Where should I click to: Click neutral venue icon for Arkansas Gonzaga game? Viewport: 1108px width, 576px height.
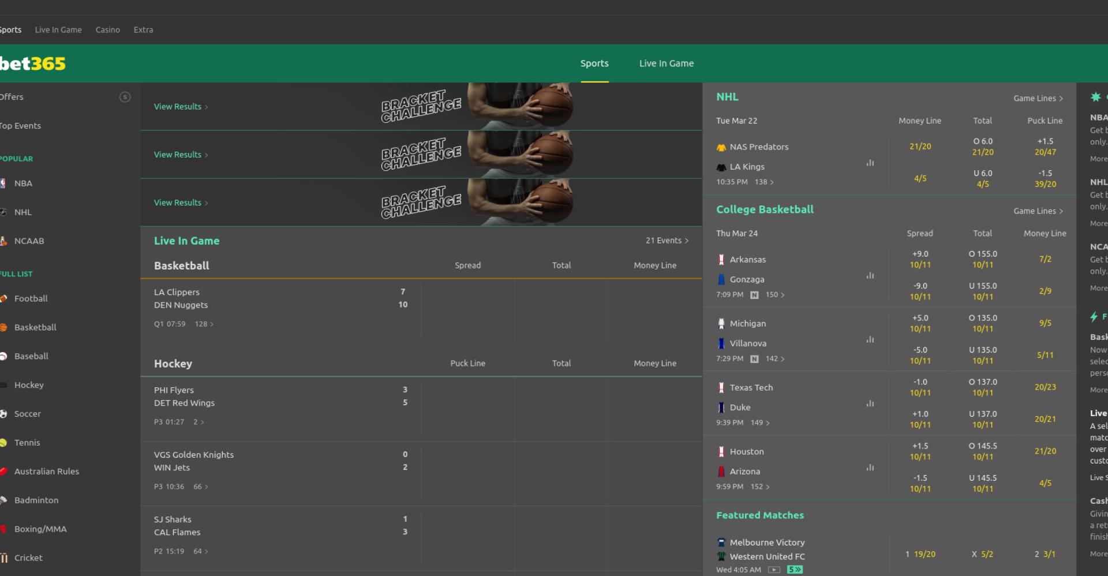pyautogui.click(x=754, y=295)
